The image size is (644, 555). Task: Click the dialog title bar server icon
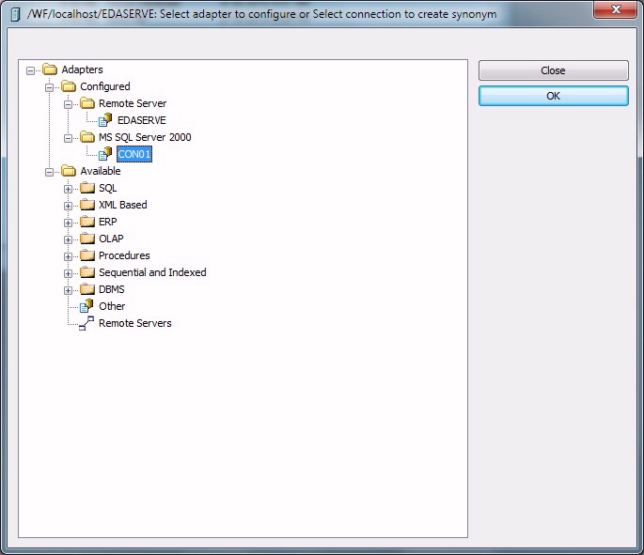coord(15,14)
